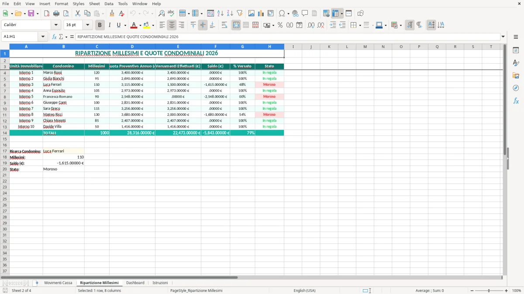Expand the font name dropdown
The height and width of the screenshot is (294, 524).
pos(55,25)
